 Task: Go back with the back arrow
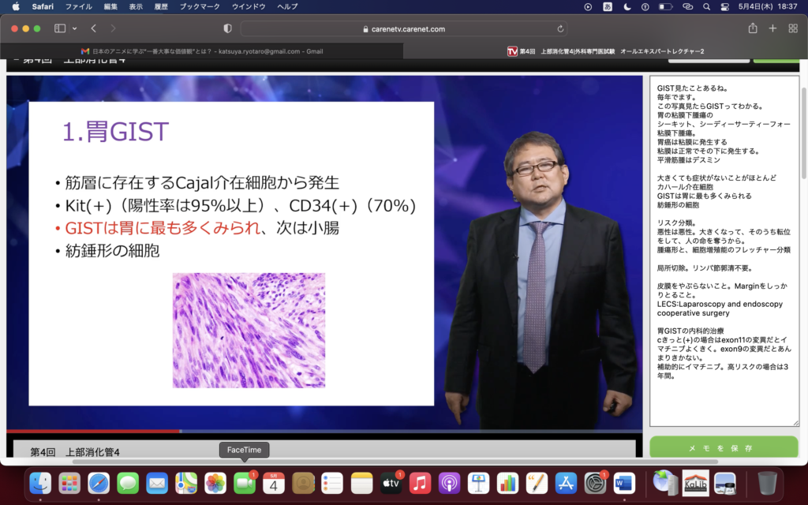point(93,28)
